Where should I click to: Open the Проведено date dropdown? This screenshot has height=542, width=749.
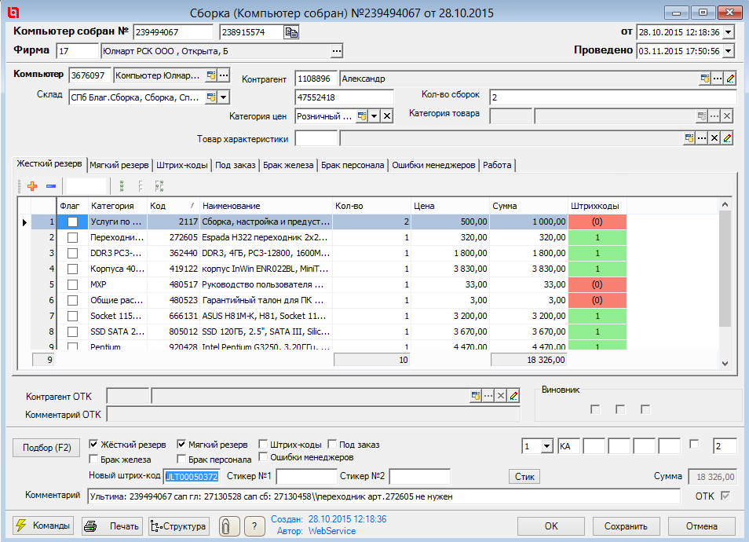tap(727, 51)
